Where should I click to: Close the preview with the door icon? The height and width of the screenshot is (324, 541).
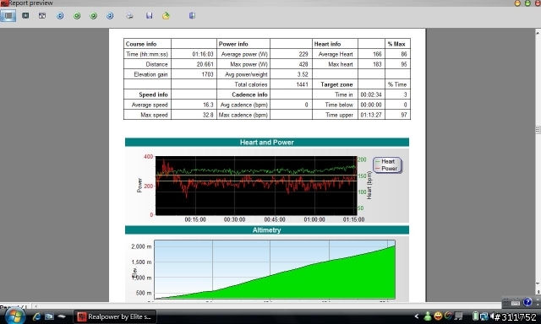pos(192,15)
